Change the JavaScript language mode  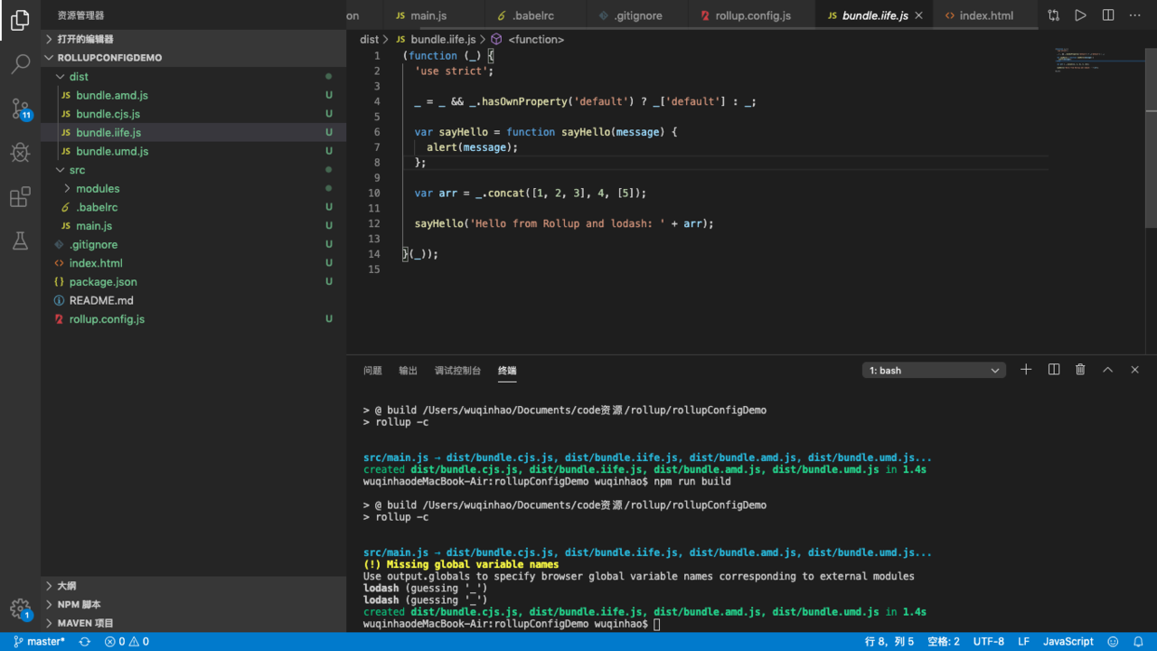click(x=1068, y=642)
